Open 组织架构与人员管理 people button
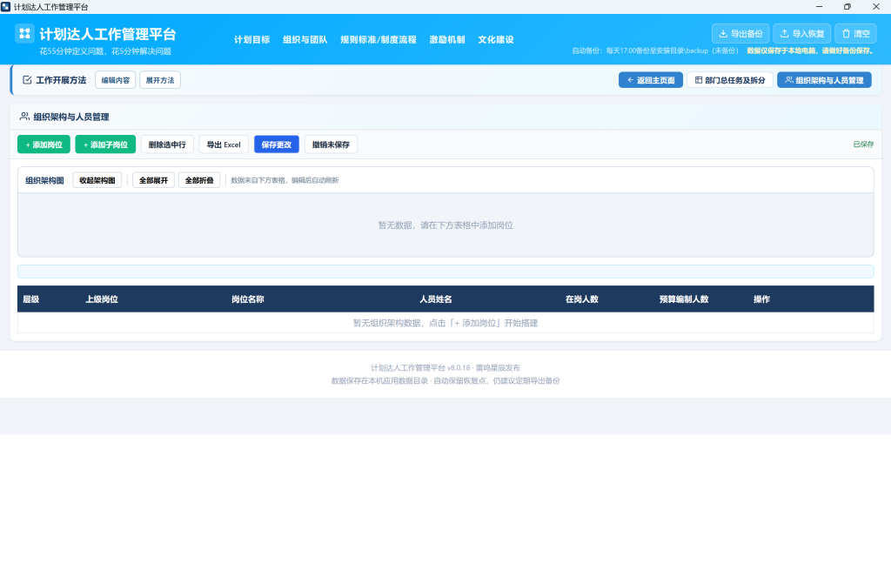The height and width of the screenshot is (564, 891). coord(824,80)
